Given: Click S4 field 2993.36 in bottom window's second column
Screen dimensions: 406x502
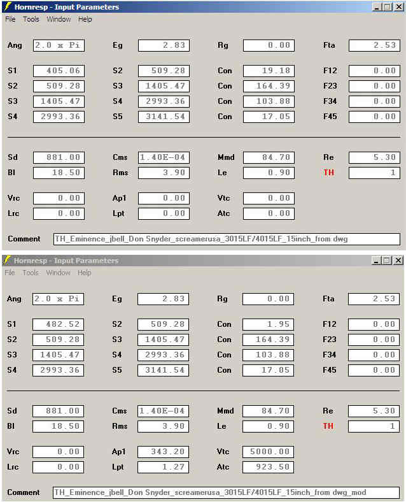Looking at the screenshot, I should (x=163, y=355).
